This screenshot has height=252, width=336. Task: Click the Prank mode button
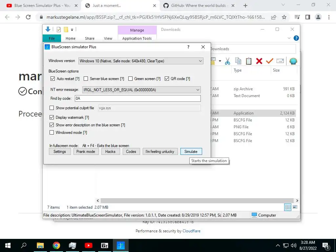click(x=86, y=152)
